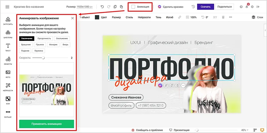Open the XY position menu
267x133 pixels.
pyautogui.click(x=215, y=17)
